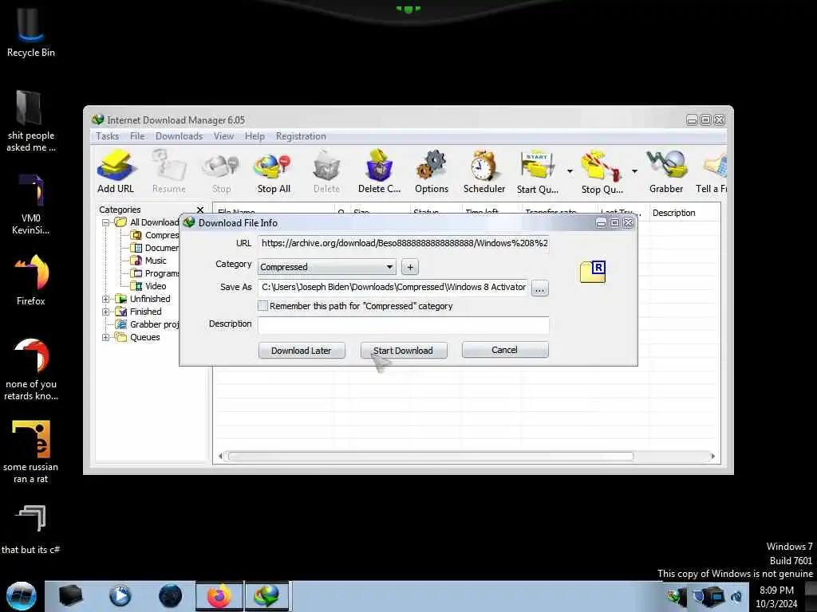Click the Delete Completed toolbar icon
Image resolution: width=817 pixels, height=612 pixels.
point(379,171)
